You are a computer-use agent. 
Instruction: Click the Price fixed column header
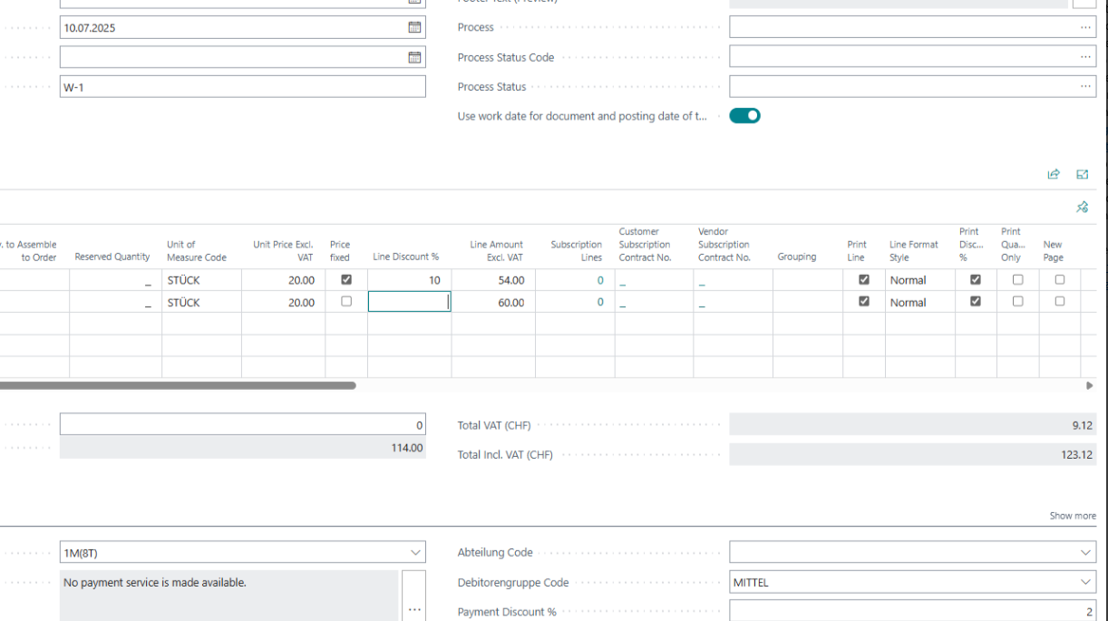point(340,251)
